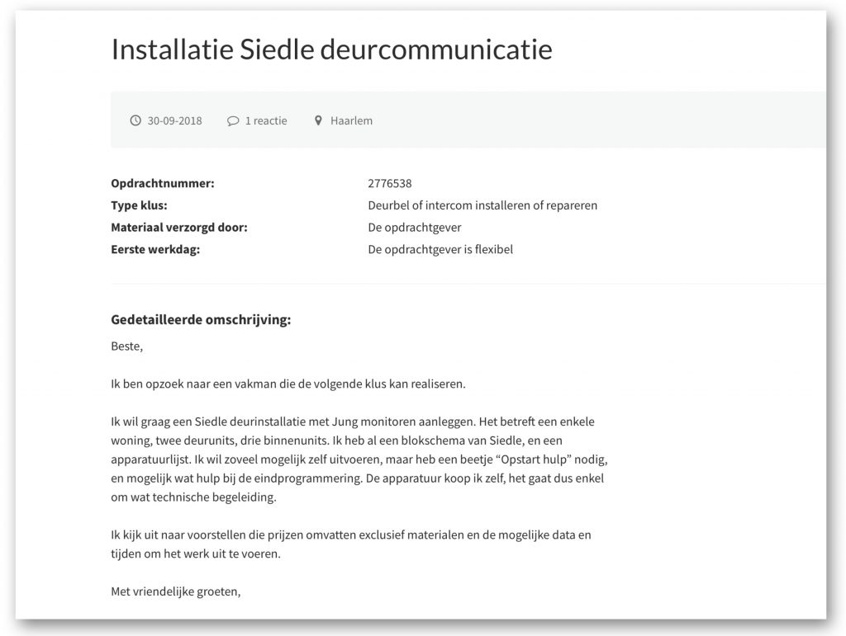Click the clock icon beside the date
Screen dimensions: 846x636
135,120
